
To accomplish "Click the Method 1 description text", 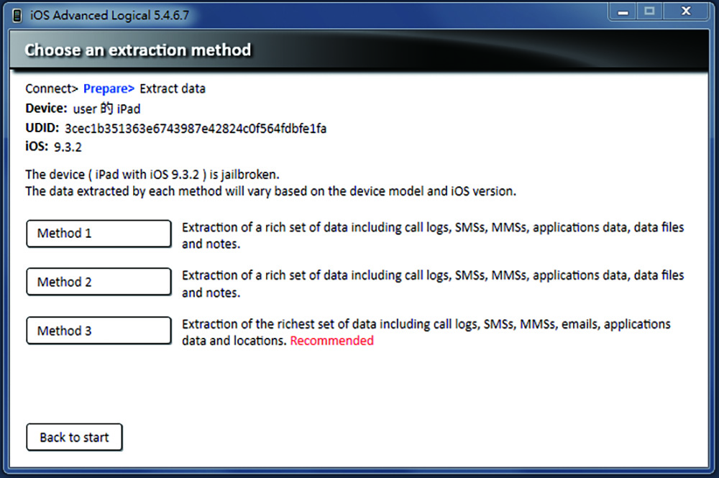I will coord(433,236).
